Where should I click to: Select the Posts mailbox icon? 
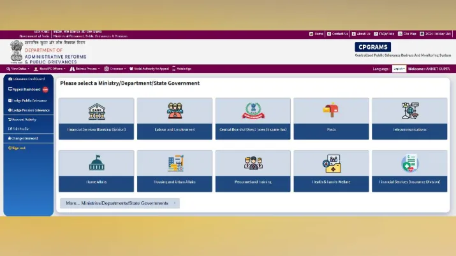[331, 110]
